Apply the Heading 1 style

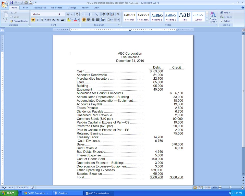pyautogui.click(x=157, y=17)
